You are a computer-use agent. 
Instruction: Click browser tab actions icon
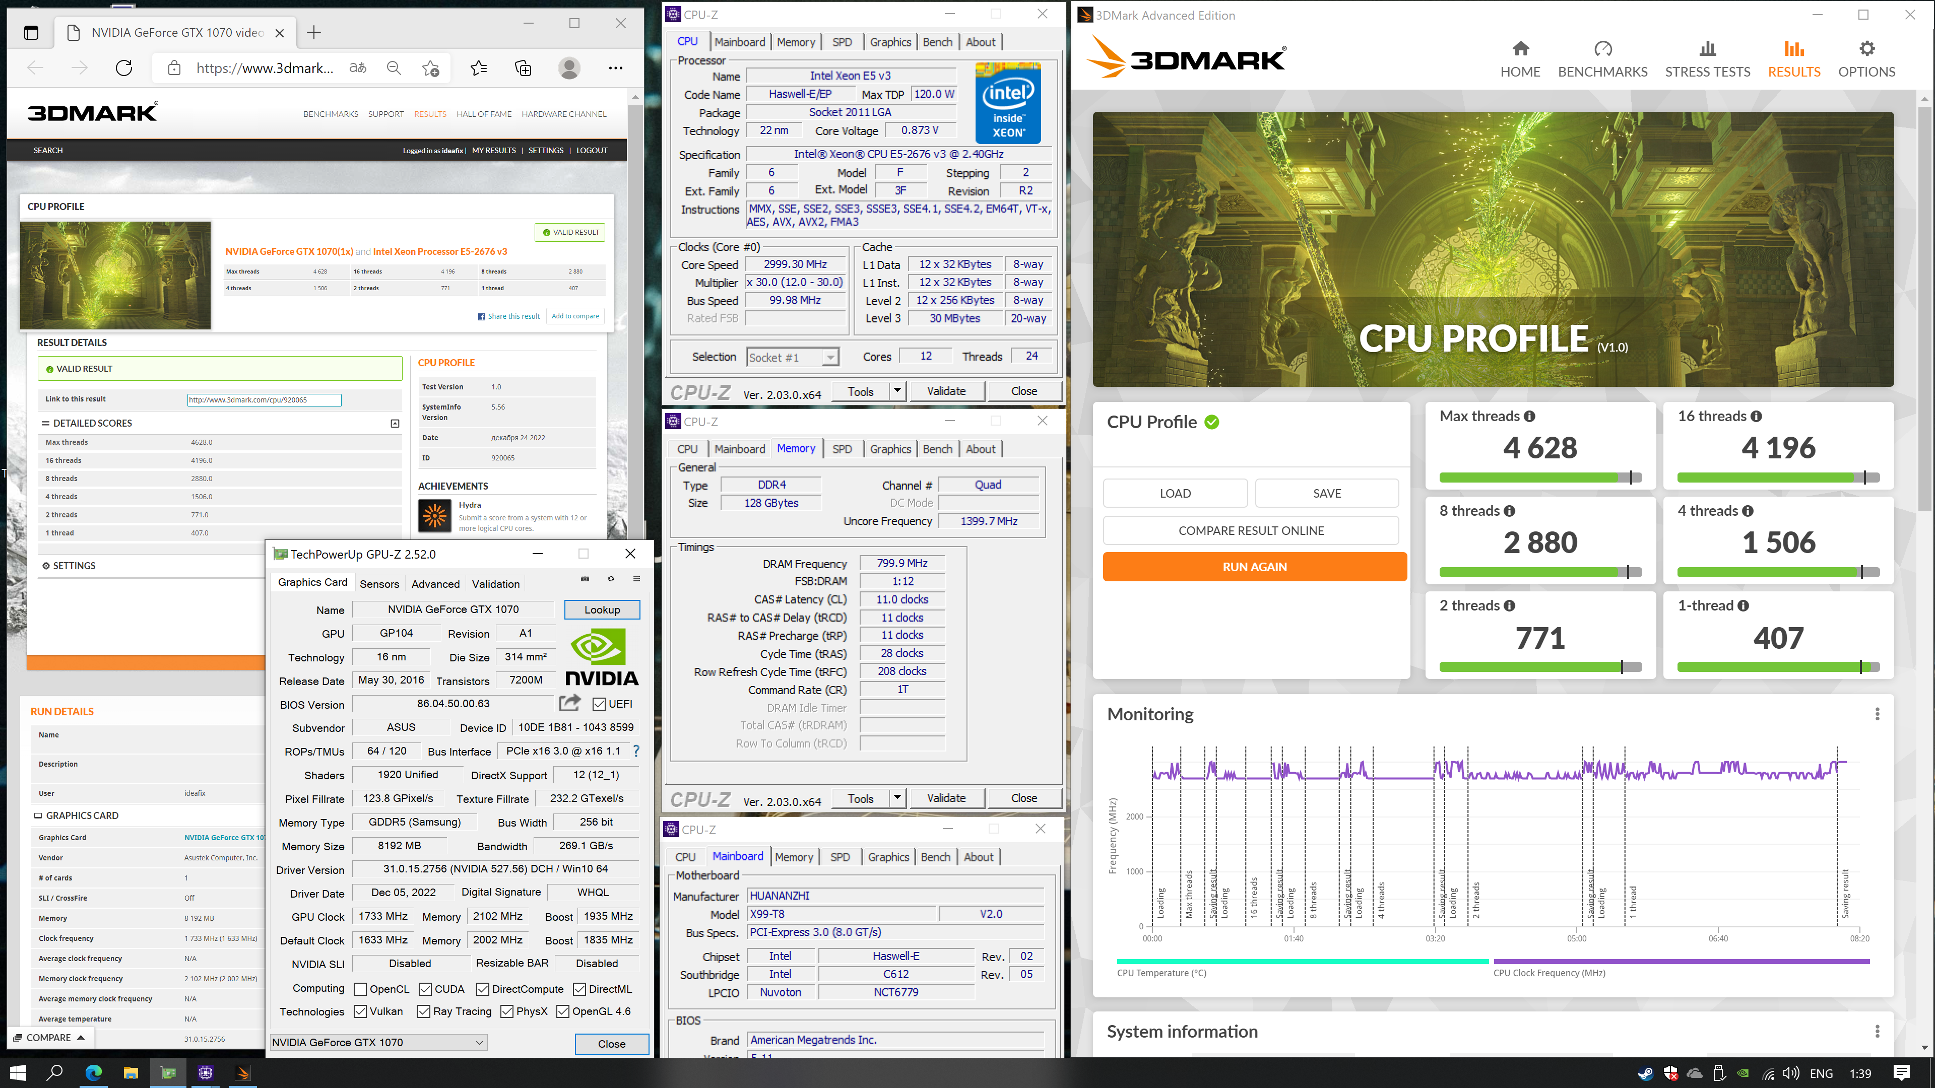click(31, 32)
